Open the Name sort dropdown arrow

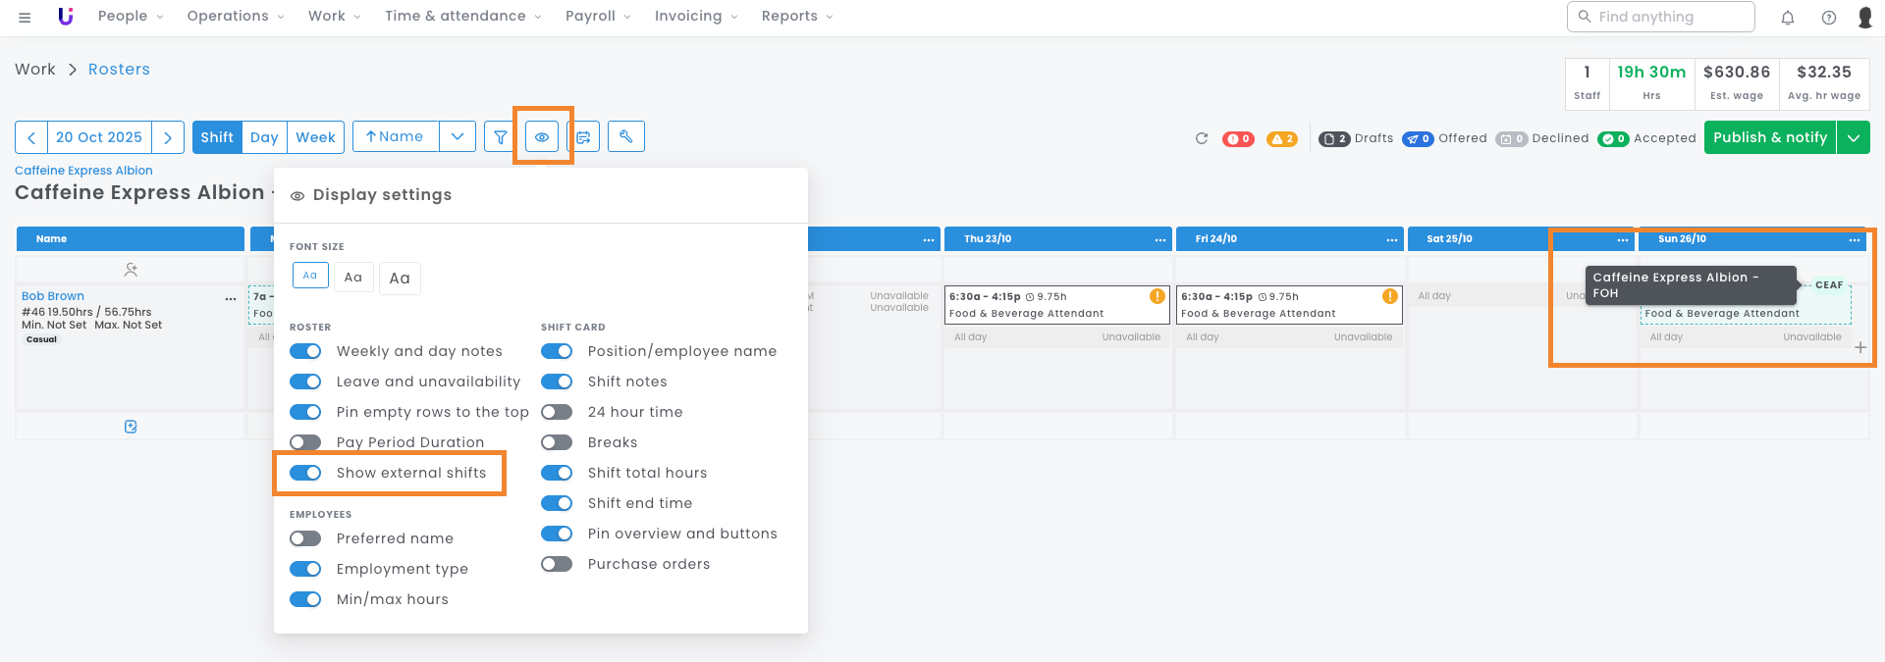(458, 136)
